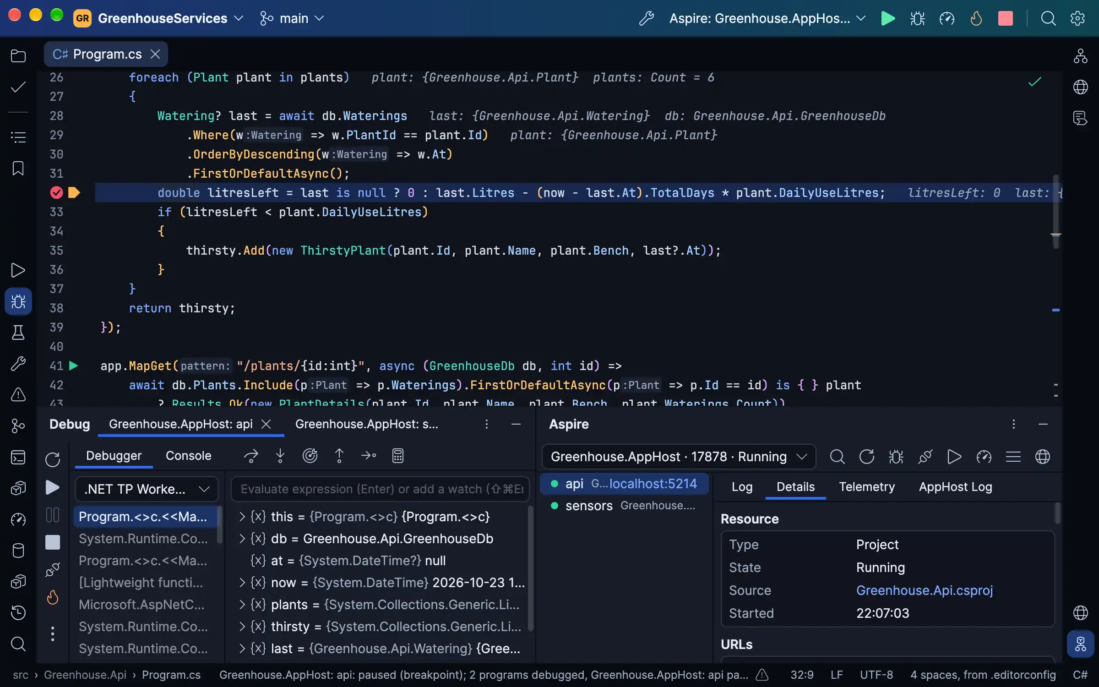Screen dimensions: 1099x687
Task: Click the profiler gauge icon in top toolbar
Action: [x=947, y=18]
